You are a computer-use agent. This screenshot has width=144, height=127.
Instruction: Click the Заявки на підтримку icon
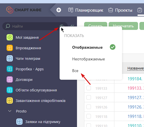point(19,122)
